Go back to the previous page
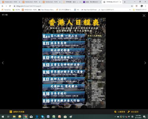Viewport: 148px width, 119px height. point(3,6)
